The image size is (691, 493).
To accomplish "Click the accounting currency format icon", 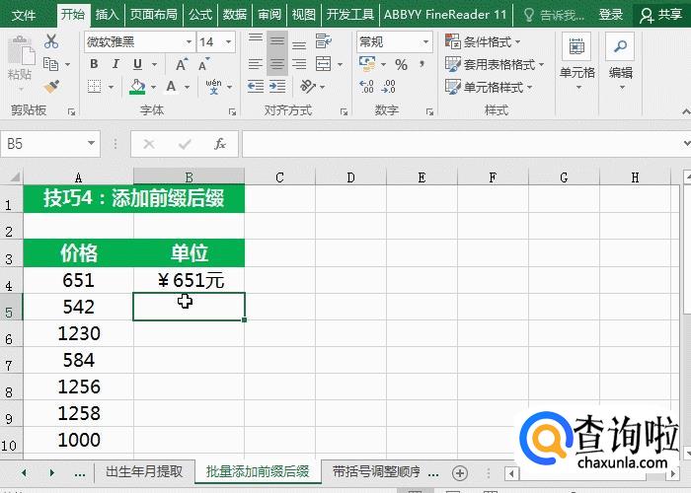I will [x=367, y=64].
